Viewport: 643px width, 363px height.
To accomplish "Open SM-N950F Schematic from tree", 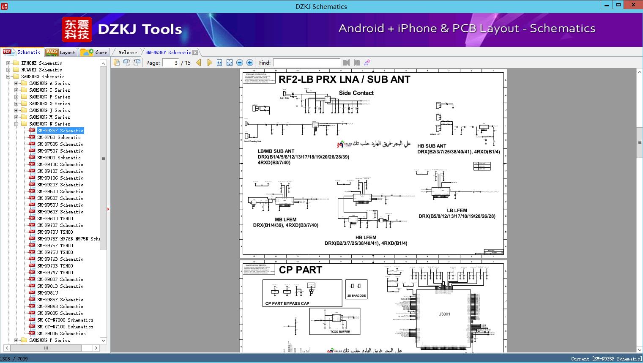I will [x=60, y=198].
